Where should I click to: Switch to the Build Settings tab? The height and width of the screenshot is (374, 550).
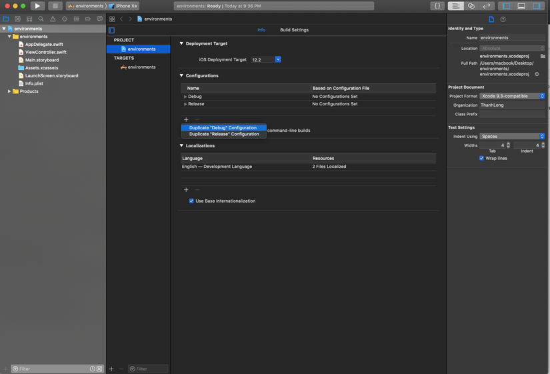(294, 30)
